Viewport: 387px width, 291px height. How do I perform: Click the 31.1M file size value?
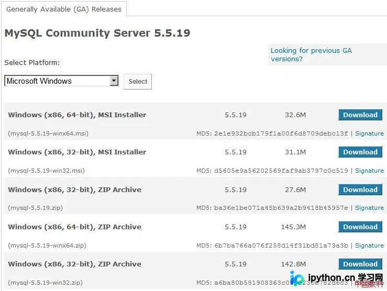[x=295, y=152]
